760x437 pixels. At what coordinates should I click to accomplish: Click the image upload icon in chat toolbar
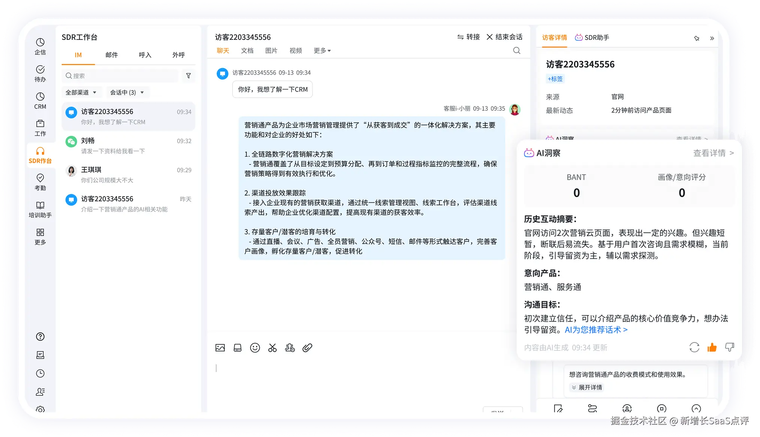click(x=220, y=348)
